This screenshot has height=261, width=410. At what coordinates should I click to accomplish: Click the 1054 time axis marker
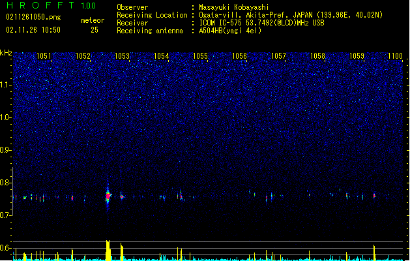coord(162,55)
